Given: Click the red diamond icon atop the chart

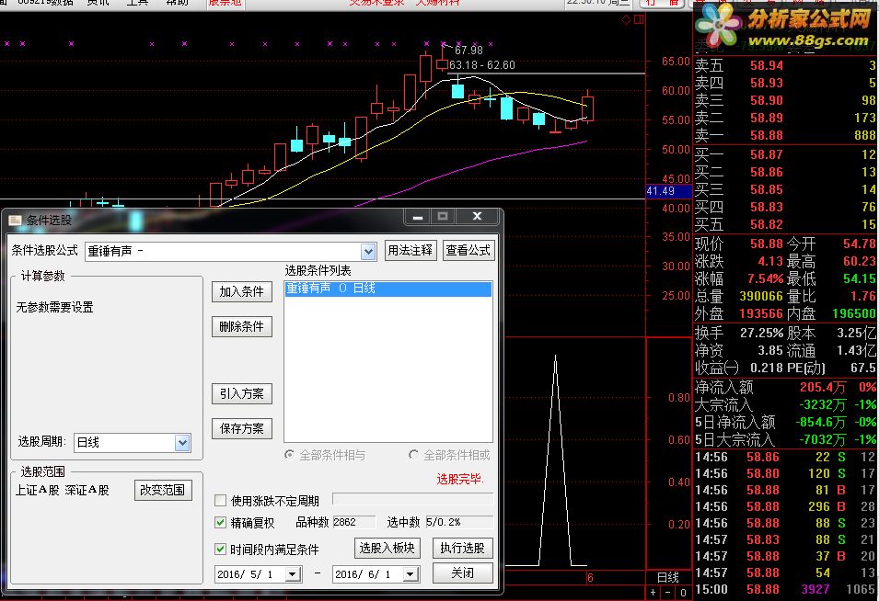Looking at the screenshot, I should [x=627, y=19].
